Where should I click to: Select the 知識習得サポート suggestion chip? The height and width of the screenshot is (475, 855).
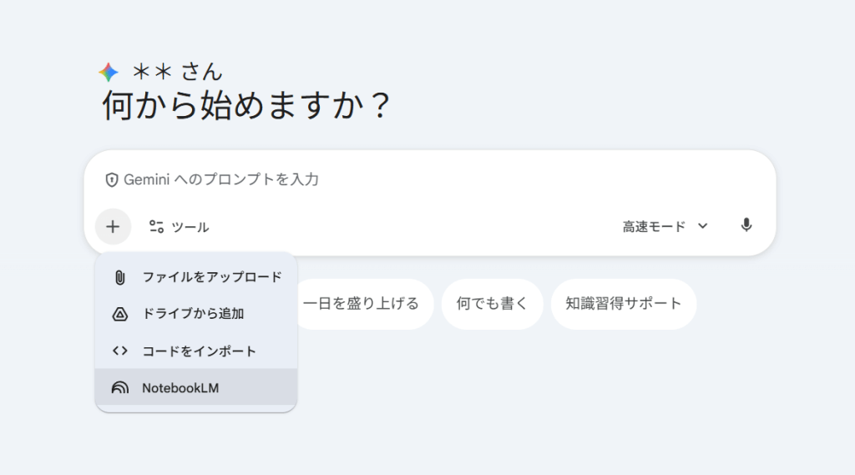click(623, 304)
